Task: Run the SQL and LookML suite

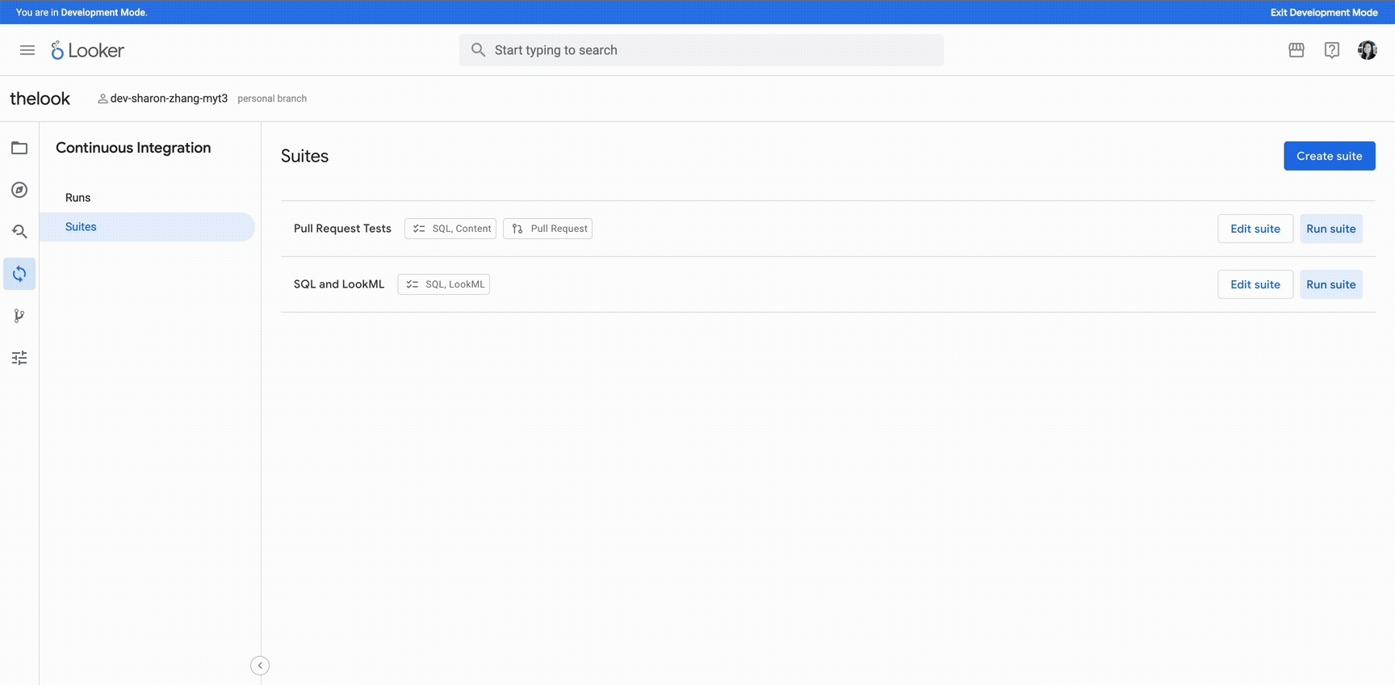Action: [x=1330, y=284]
